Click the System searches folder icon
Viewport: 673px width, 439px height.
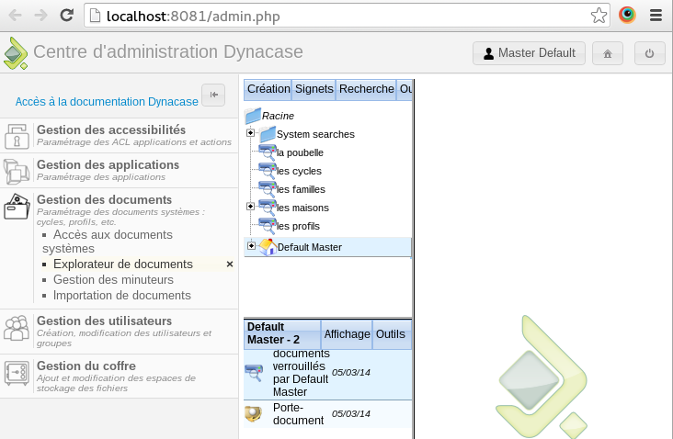click(267, 134)
